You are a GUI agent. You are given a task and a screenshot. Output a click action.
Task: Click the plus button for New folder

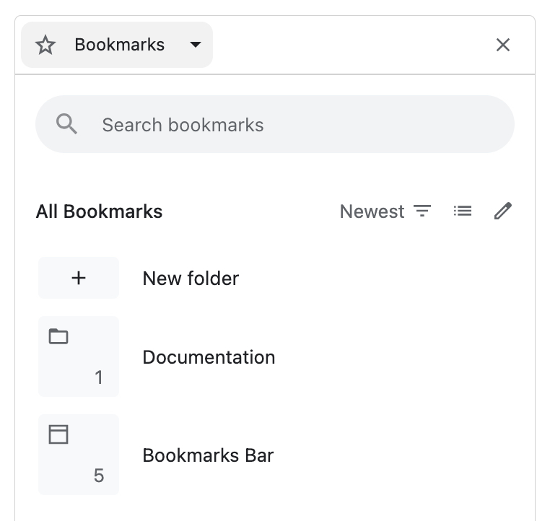(79, 278)
